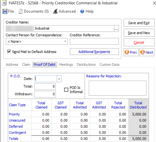156x142 pixels.
Task: Check the POD Is Informal box
Action: [x=66, y=90]
